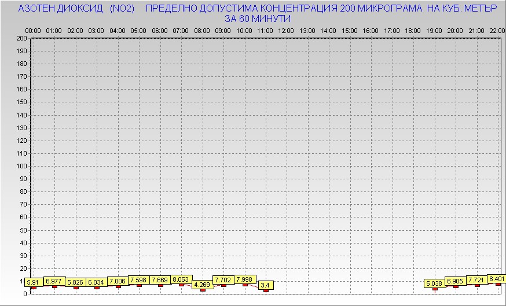506x306 pixels.
Task: Click the 12:00 time axis label
Action: pos(286,30)
